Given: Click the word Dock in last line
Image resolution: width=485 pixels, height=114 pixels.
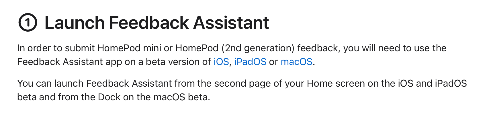Looking at the screenshot, I should [109, 97].
